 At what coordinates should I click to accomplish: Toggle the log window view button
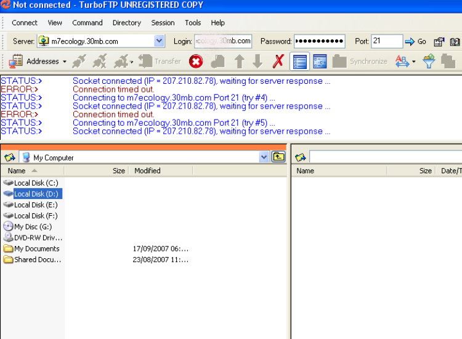pyautogui.click(x=299, y=61)
